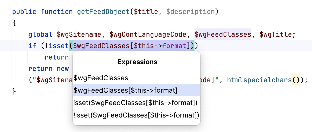This screenshot has height=132, width=312.
Task: Click highlighted $wgFeedClasses in the global line
Action: pyautogui.click(x=223, y=34)
